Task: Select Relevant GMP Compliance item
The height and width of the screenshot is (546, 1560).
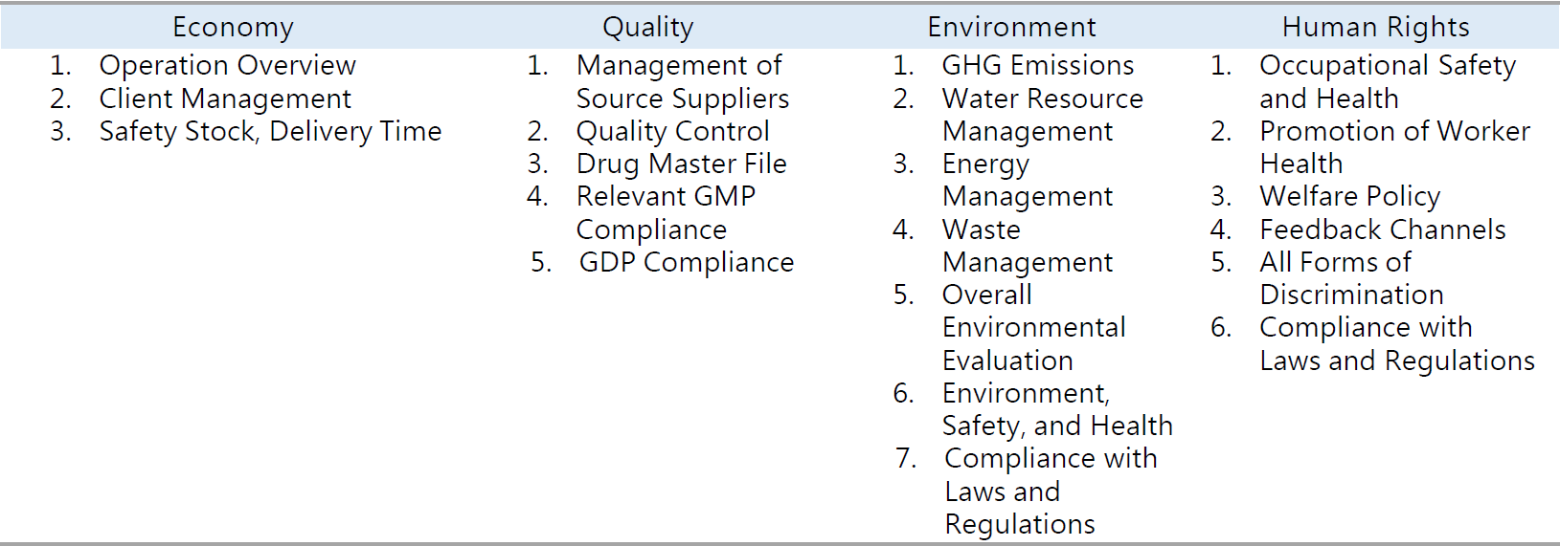Action: pyautogui.click(x=666, y=212)
